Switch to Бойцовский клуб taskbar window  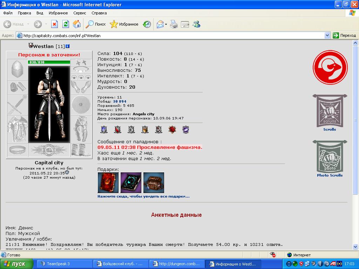(121, 264)
